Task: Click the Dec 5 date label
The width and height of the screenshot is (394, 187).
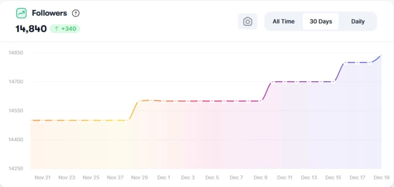Action: pyautogui.click(x=212, y=178)
